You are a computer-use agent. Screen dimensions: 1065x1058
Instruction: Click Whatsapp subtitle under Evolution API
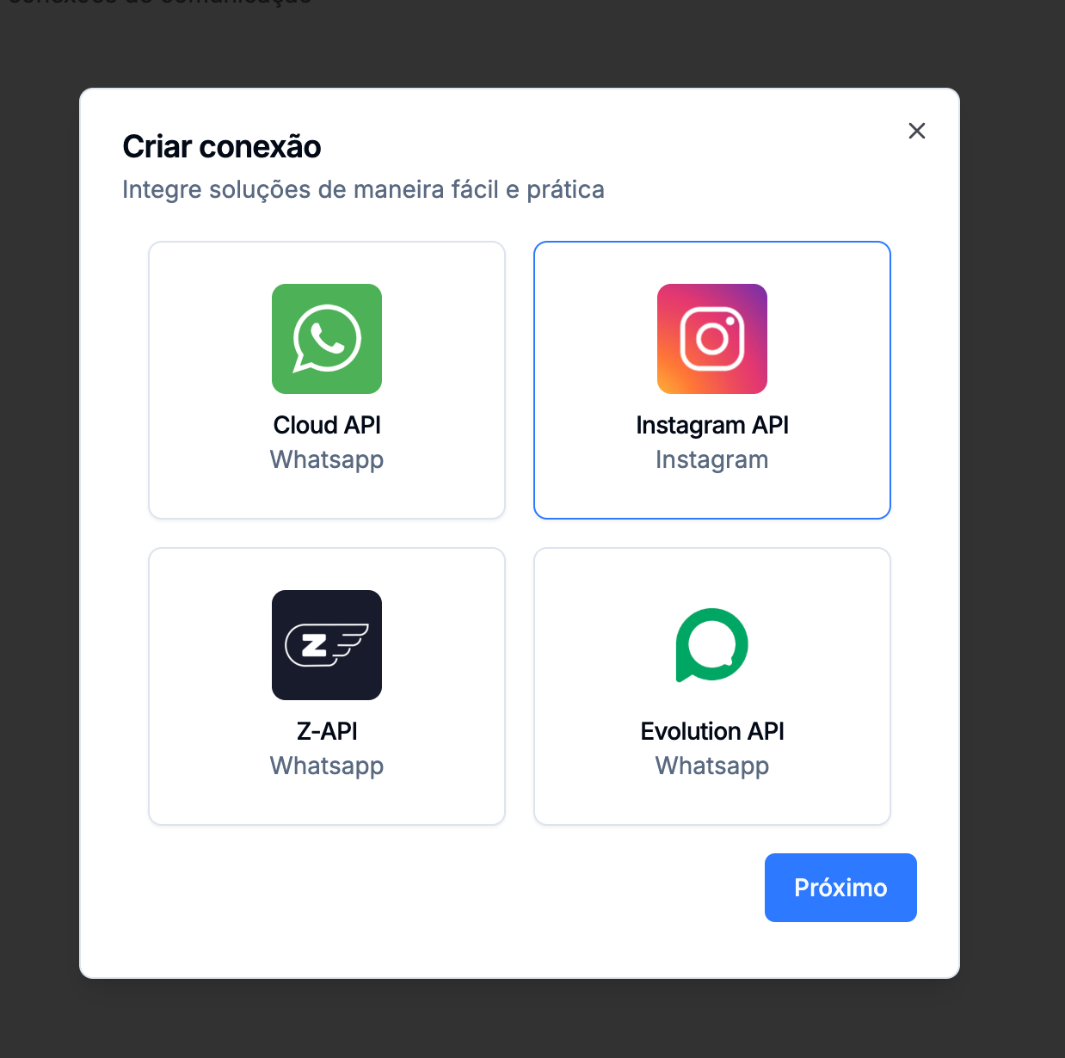[x=712, y=766]
